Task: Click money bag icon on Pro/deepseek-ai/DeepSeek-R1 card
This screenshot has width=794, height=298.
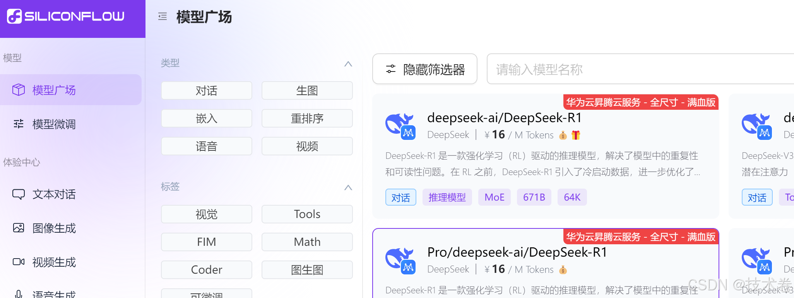Action: click(x=563, y=269)
